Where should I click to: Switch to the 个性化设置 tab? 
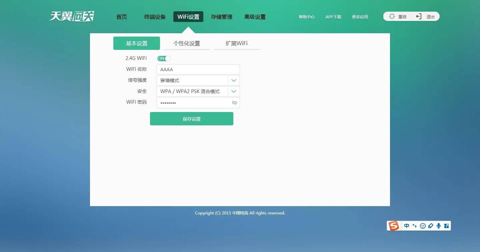pos(187,43)
